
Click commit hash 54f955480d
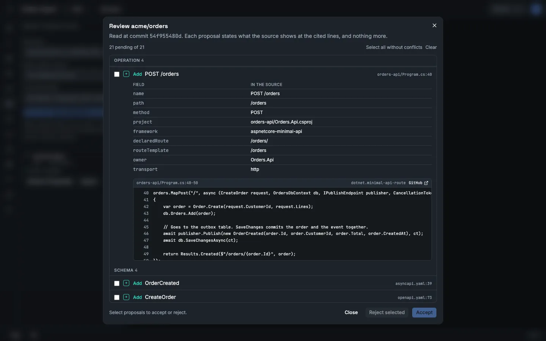pos(166,36)
